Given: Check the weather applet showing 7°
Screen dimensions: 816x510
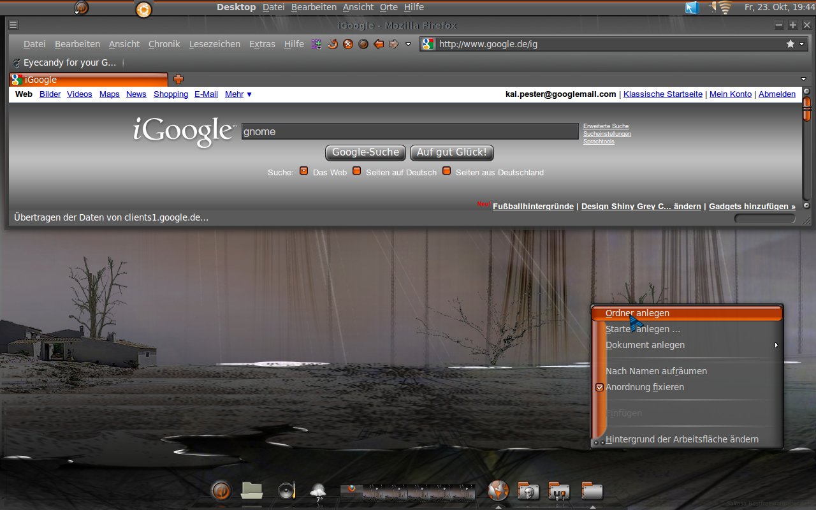Looking at the screenshot, I should pyautogui.click(x=317, y=493).
